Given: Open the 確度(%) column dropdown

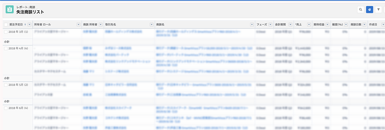Looking at the screenshot, I should coord(346,25).
